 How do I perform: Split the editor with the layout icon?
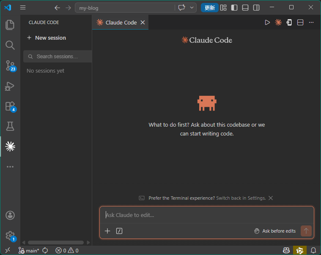300,22
